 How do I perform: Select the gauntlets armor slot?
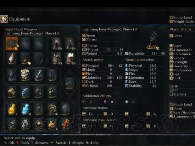pyautogui.click(x=38, y=75)
